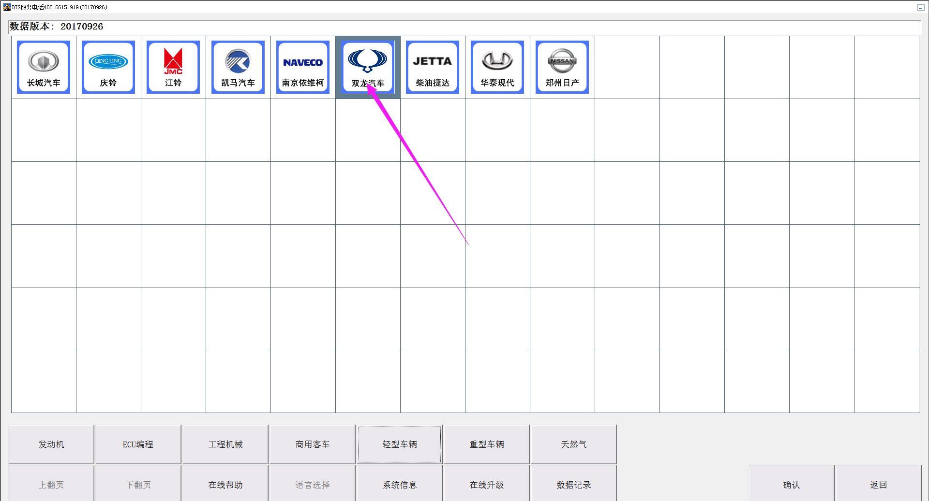This screenshot has width=929, height=501.
Task: Select the Kama 凯马汽车 brand icon
Action: point(238,67)
